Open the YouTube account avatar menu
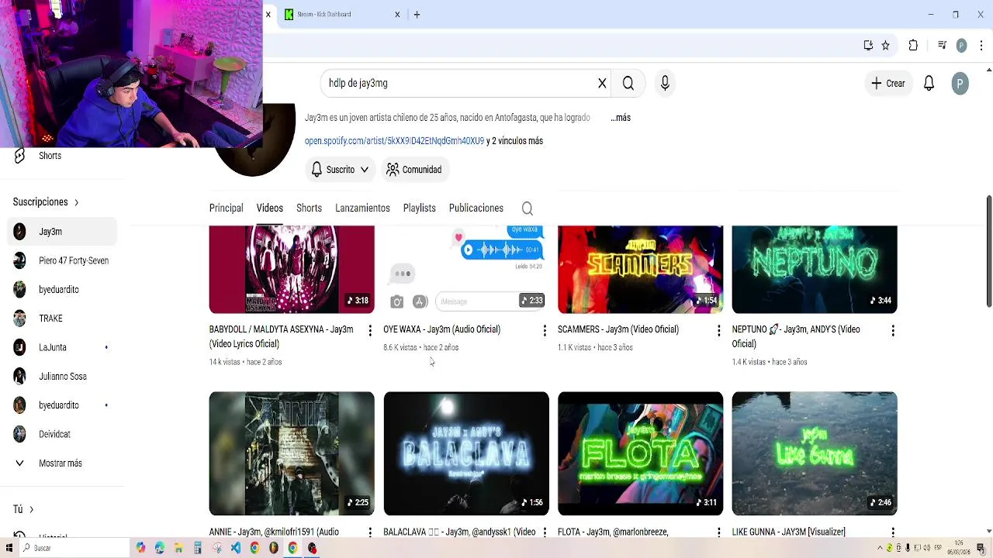993x558 pixels. point(960,83)
